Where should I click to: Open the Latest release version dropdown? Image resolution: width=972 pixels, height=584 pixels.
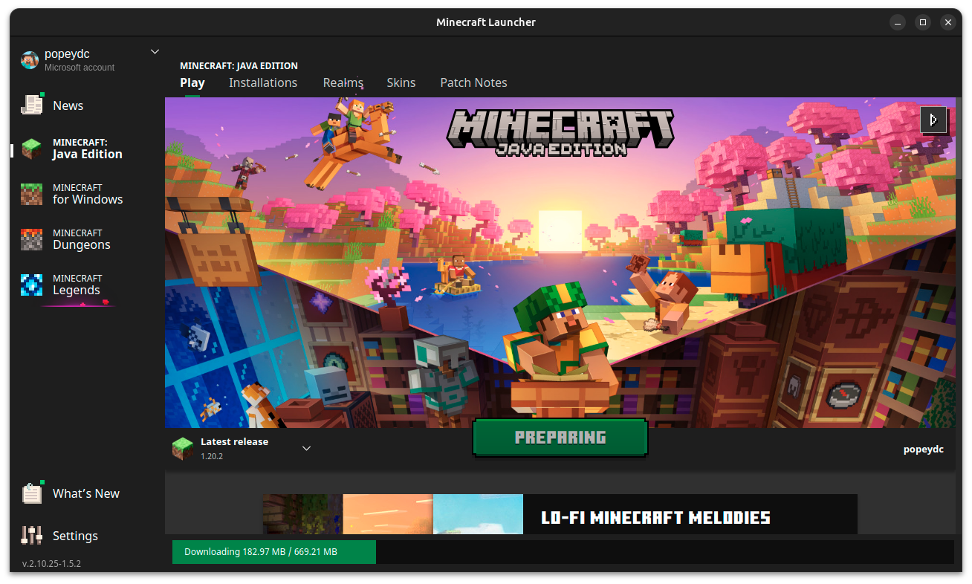click(x=306, y=448)
